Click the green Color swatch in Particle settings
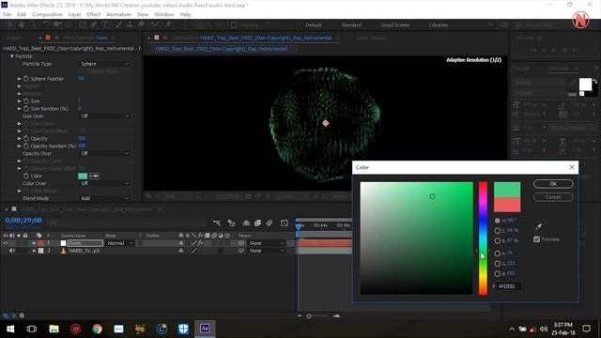This screenshot has width=601, height=338. [83, 176]
